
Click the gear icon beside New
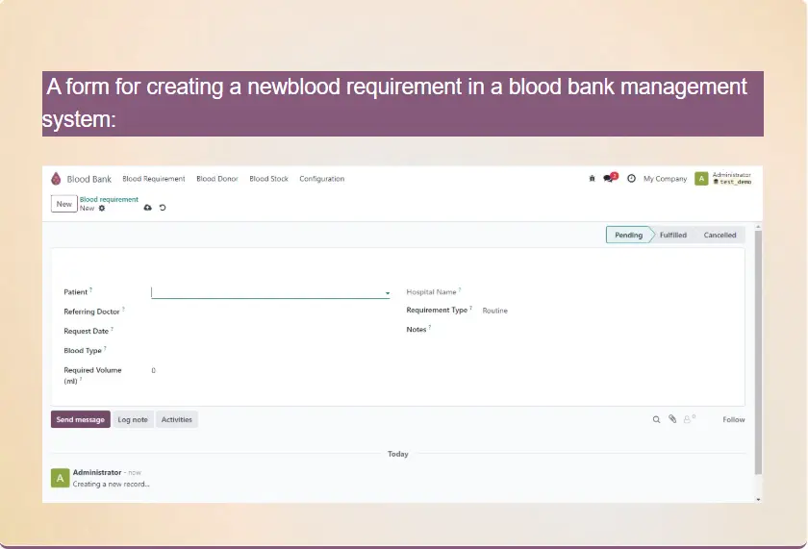coord(102,209)
